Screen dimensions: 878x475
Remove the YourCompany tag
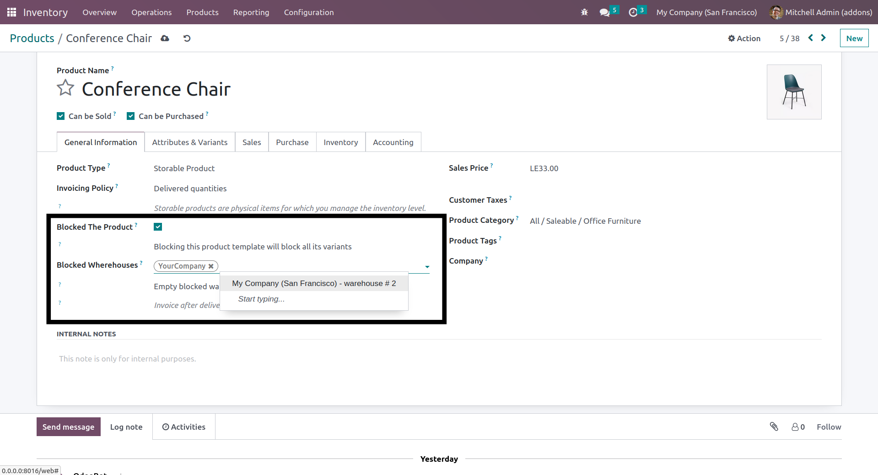(211, 266)
